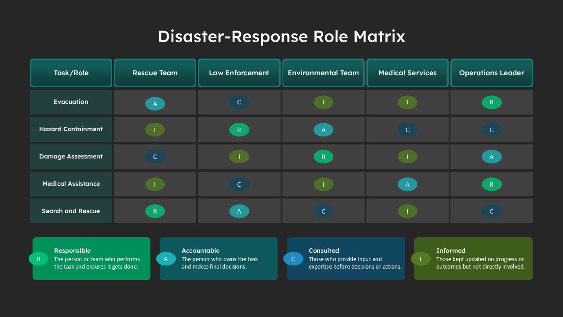
Task: Select Damage Assessment Medical Services 'I' badge
Action: coord(407,157)
